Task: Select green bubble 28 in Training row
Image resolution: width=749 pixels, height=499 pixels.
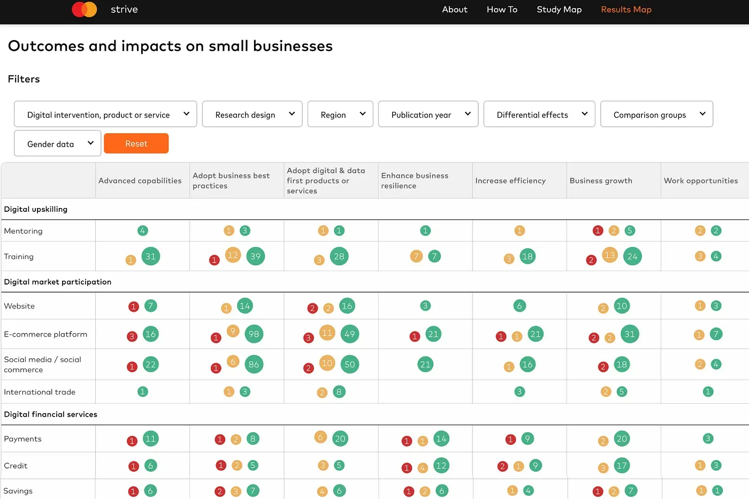Action: tap(339, 257)
